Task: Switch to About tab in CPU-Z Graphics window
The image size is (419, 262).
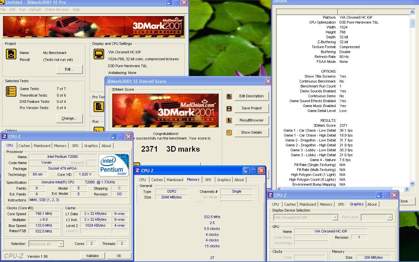Action: 372,204
